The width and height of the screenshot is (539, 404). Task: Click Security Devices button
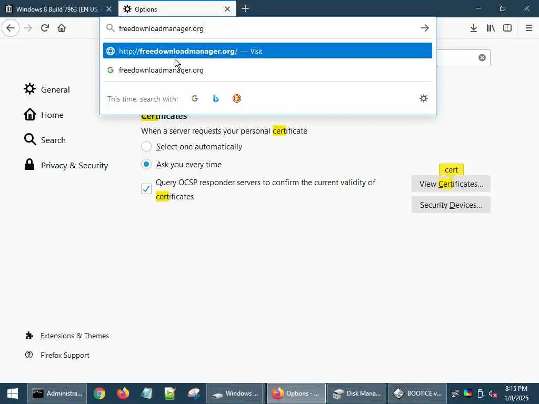[451, 205]
